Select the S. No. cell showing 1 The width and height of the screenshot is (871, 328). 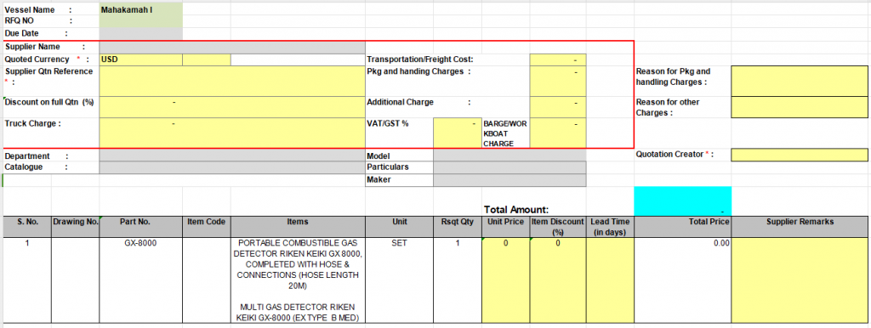tap(27, 280)
